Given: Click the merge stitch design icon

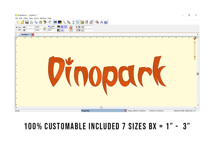Looking at the screenshot, I should (97, 22).
